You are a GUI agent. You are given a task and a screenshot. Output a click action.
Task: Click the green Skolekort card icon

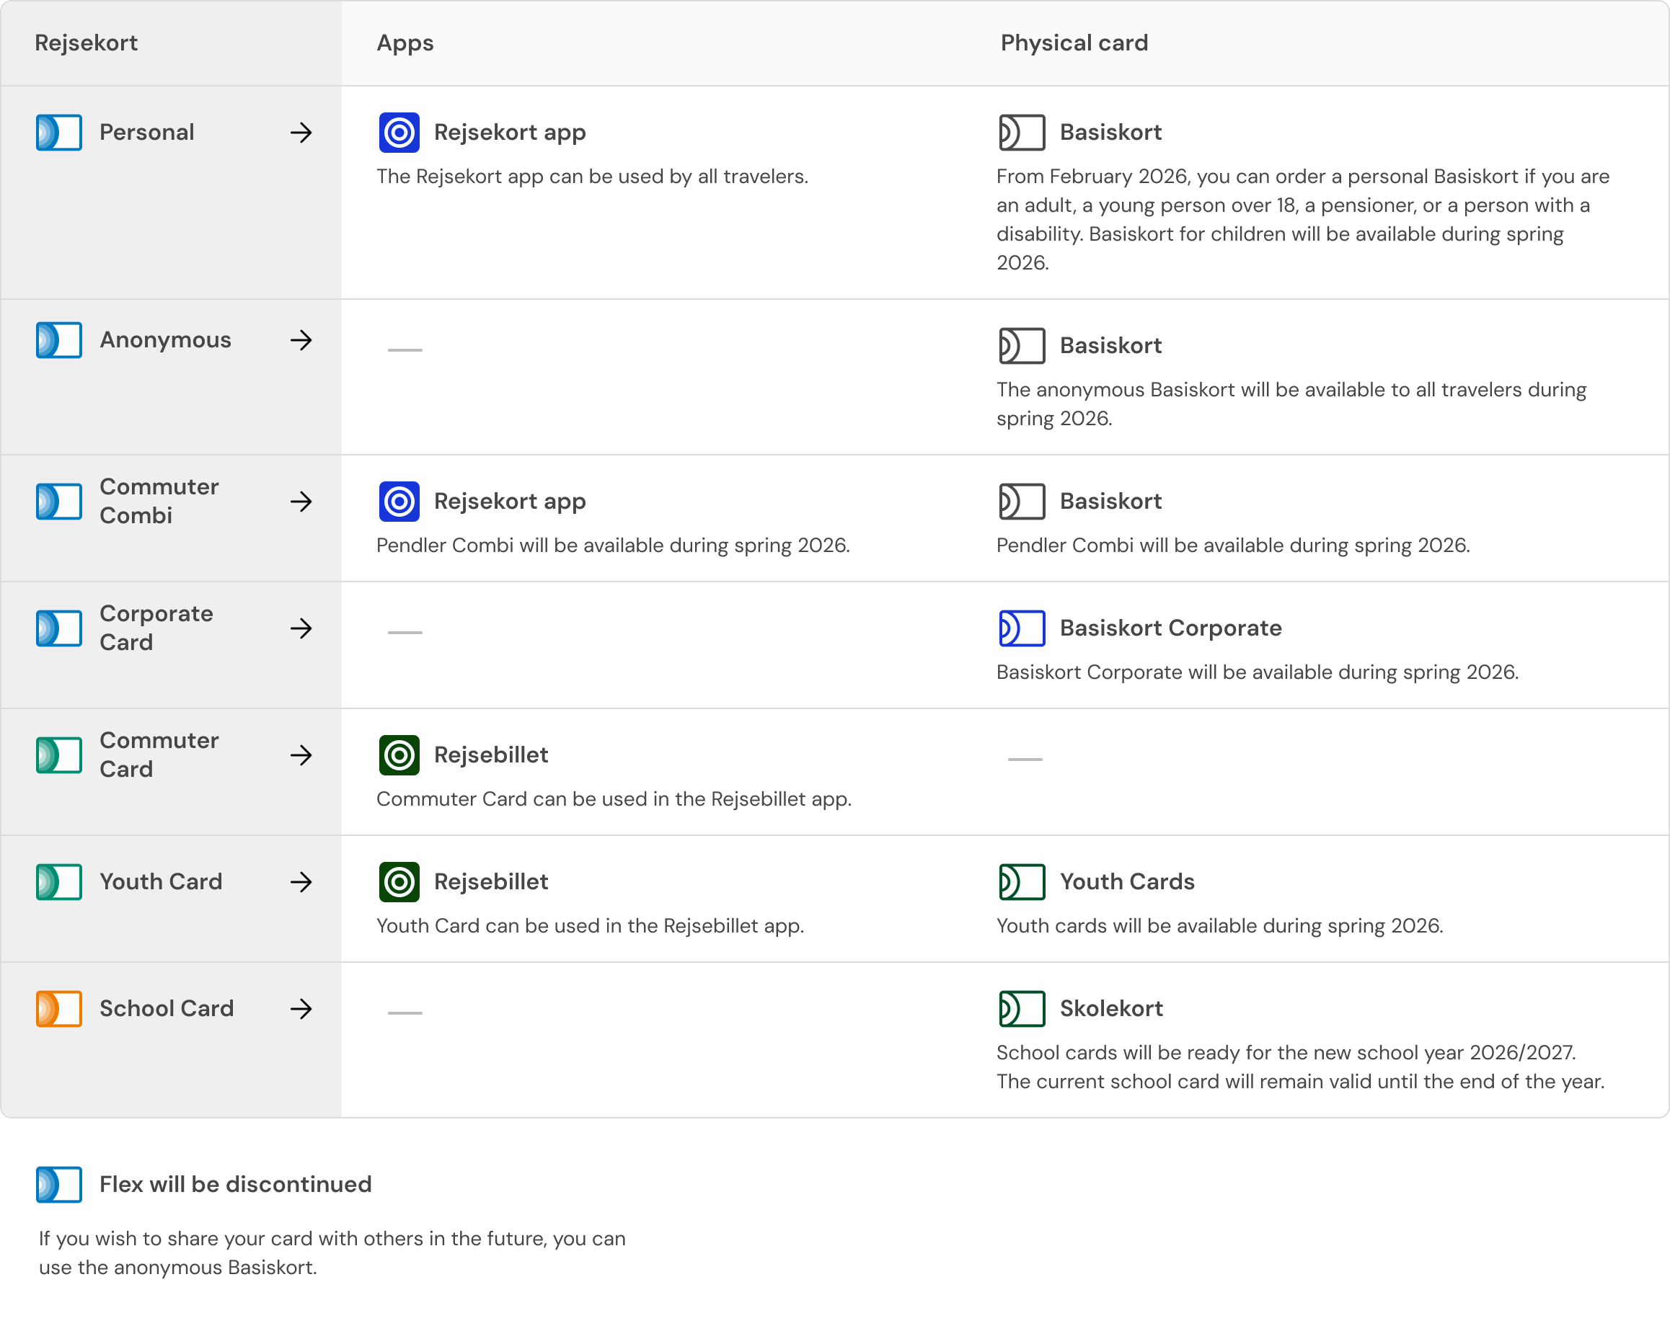tap(1022, 1009)
